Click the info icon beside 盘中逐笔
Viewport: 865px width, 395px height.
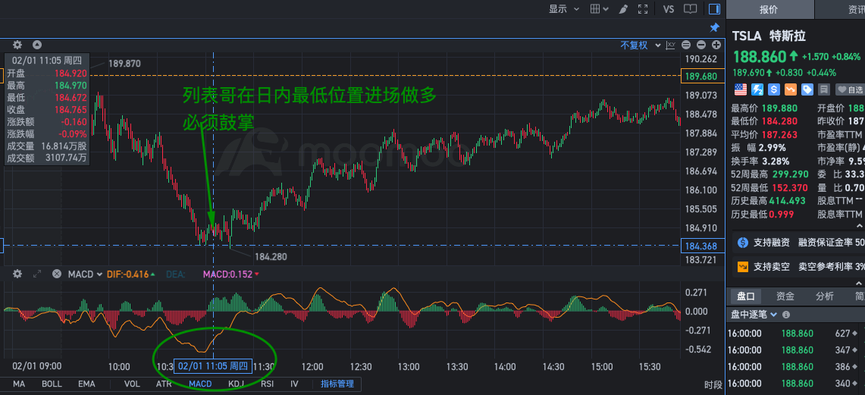pos(786,315)
